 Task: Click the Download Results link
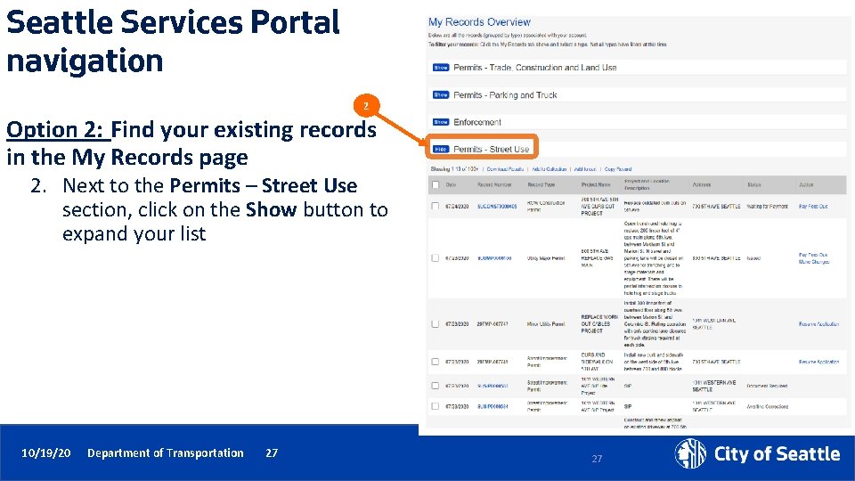(505, 169)
